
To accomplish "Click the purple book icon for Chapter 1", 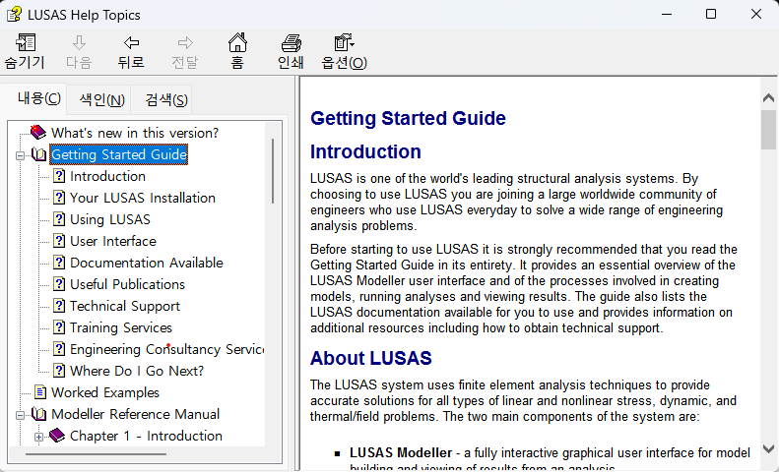I will tap(57, 436).
